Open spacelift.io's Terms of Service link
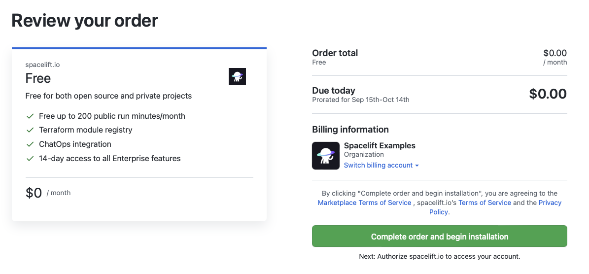 tap(485, 203)
